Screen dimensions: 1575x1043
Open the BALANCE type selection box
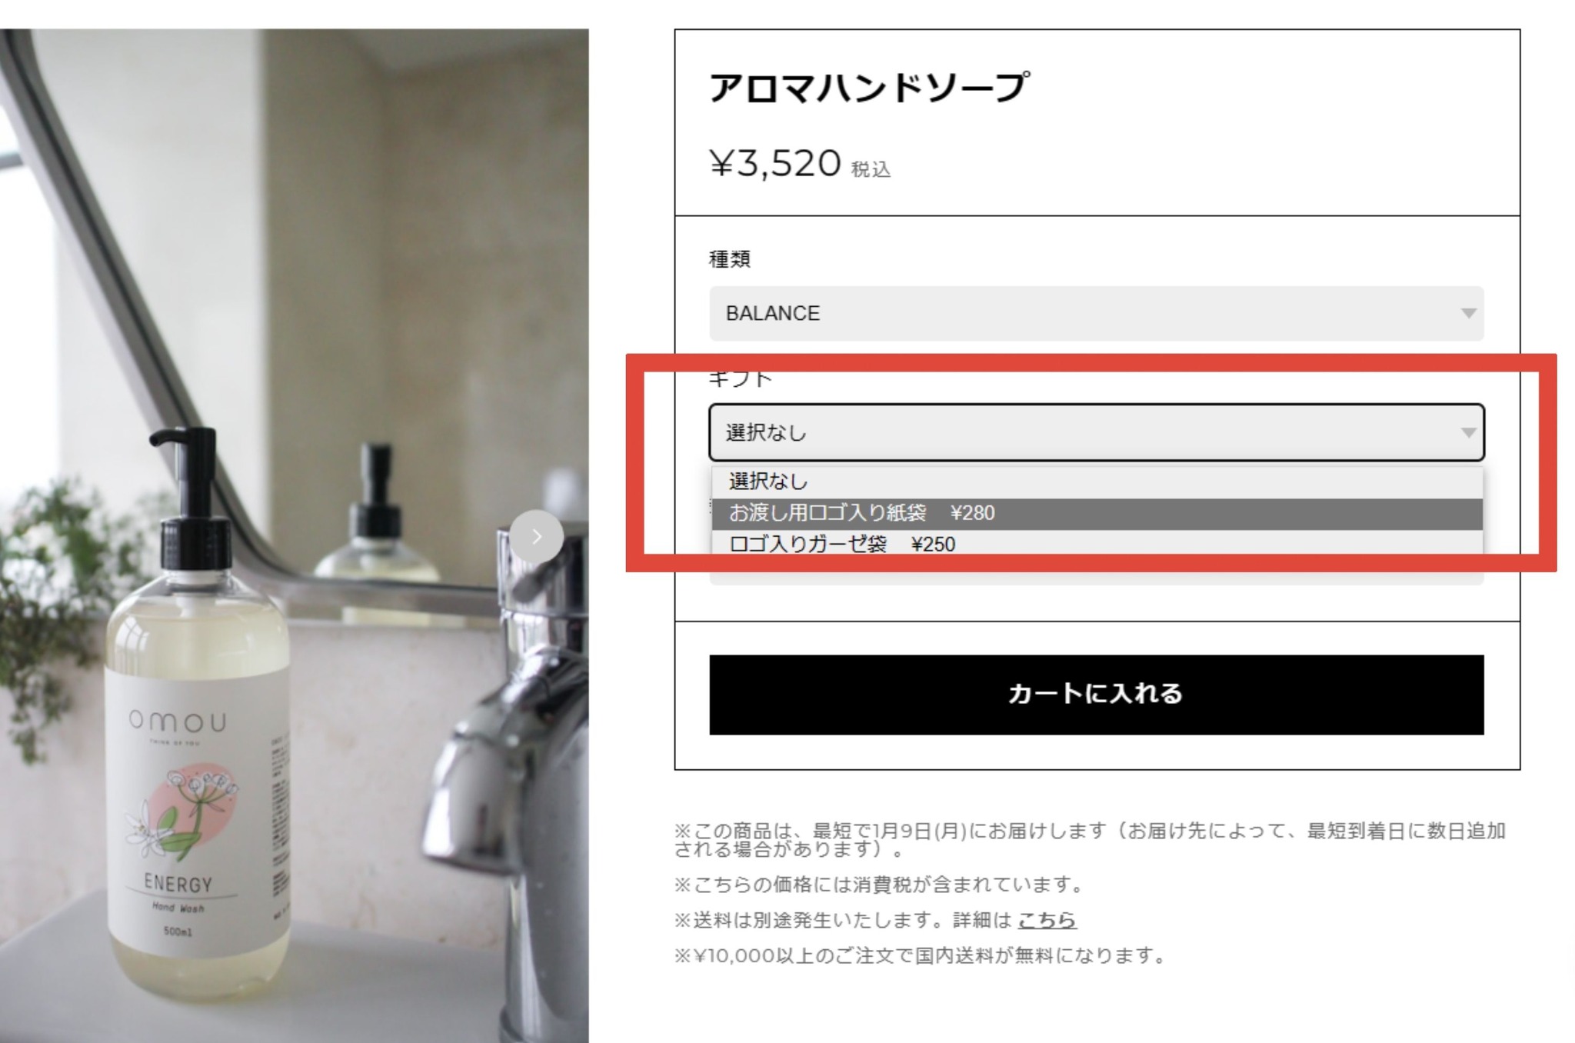coord(1096,313)
